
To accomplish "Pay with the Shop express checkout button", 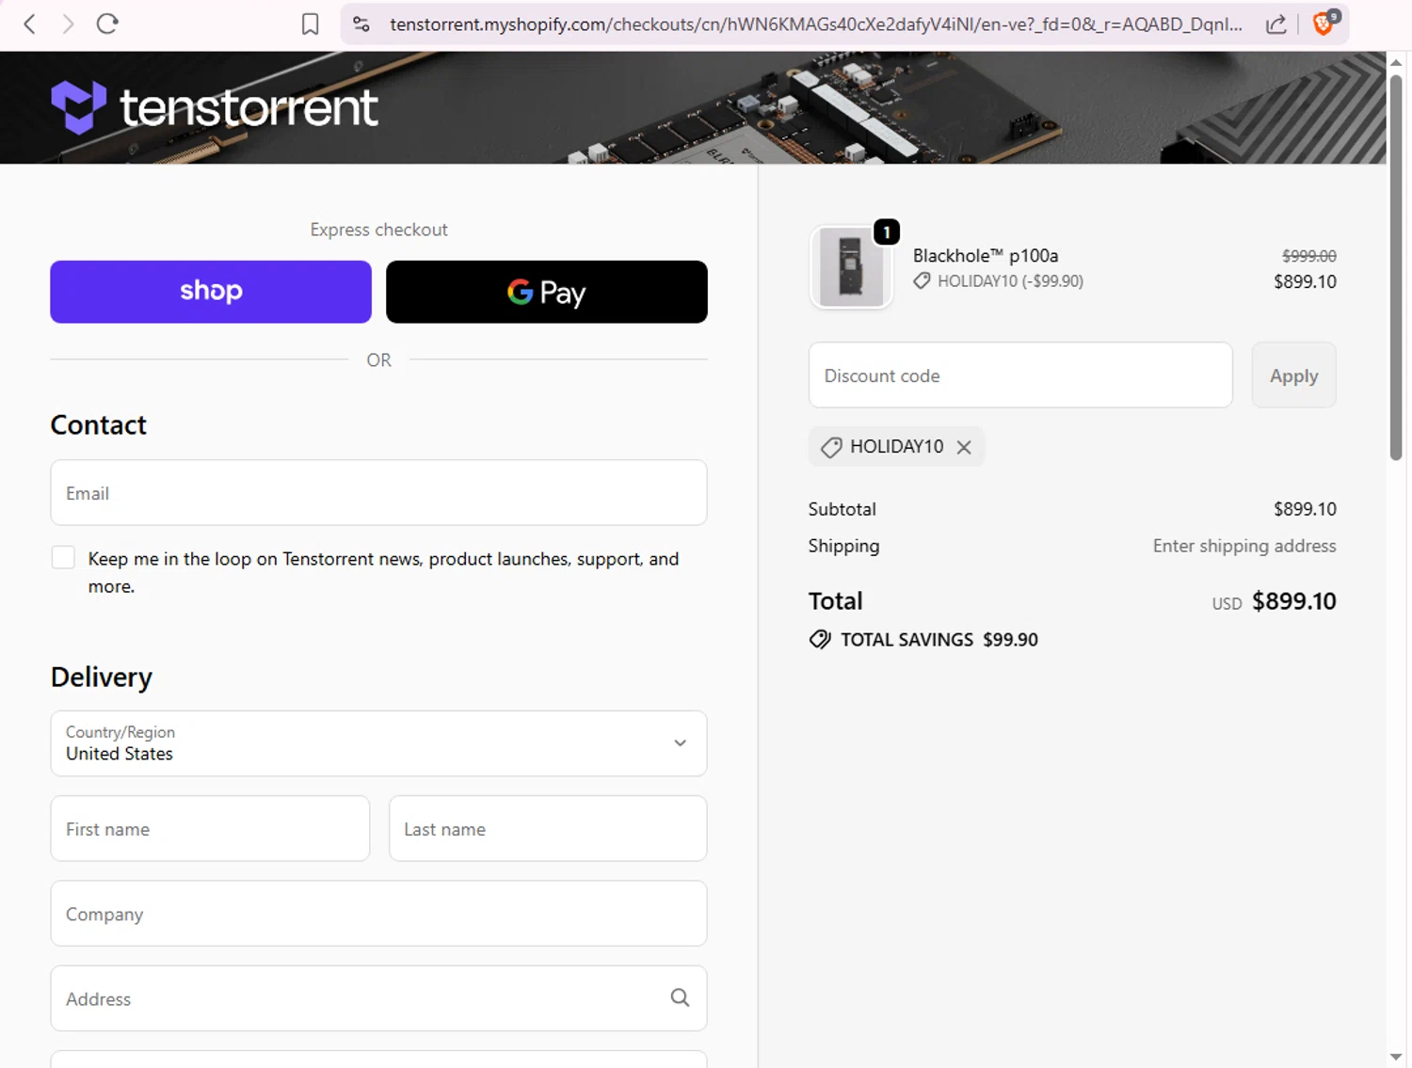I will coord(211,292).
